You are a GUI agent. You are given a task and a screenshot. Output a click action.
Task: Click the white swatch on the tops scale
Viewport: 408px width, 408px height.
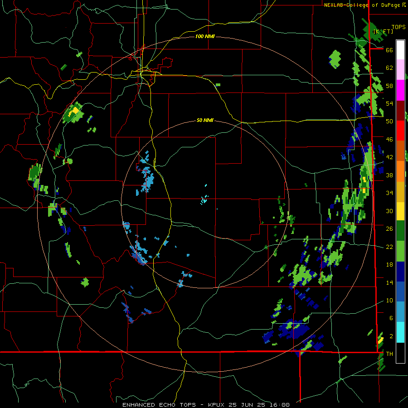(x=400, y=50)
